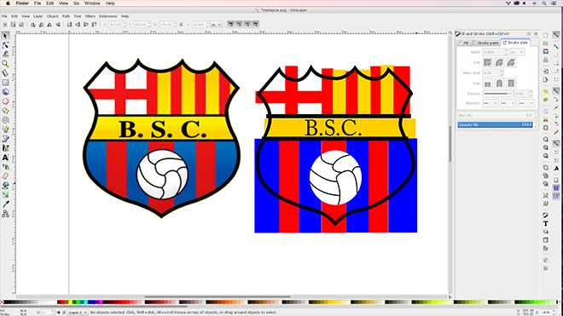Screen dimensions: 563x316
Task: Select the Node edit tool
Action: [x=5, y=45]
